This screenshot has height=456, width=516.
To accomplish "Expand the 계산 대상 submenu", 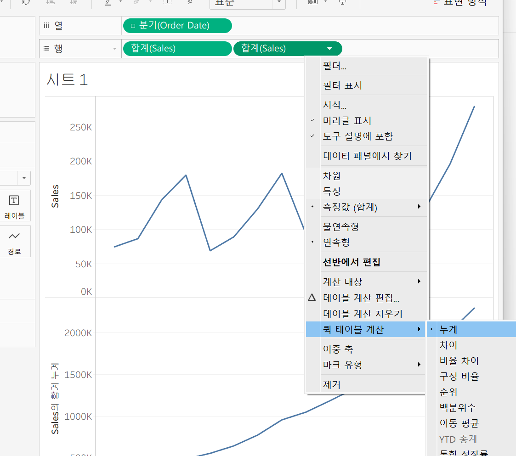I will coord(367,281).
